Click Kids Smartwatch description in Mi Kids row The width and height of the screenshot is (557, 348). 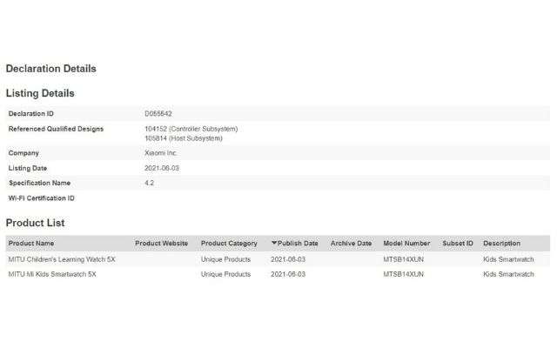coord(508,274)
